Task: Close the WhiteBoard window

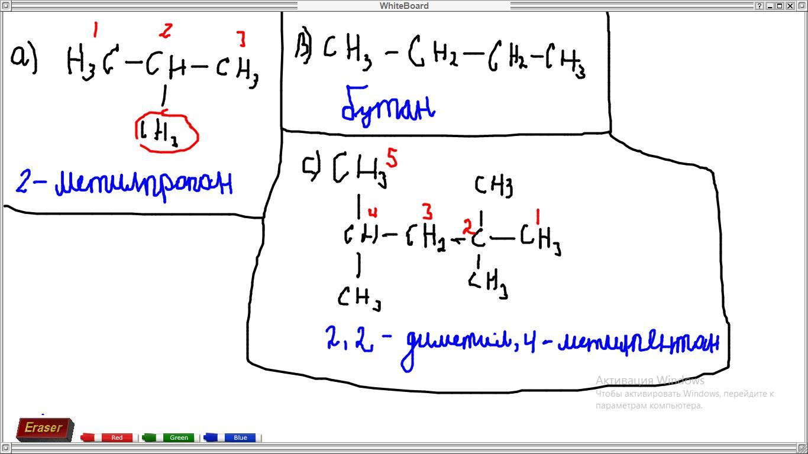Action: pyautogui.click(x=790, y=6)
